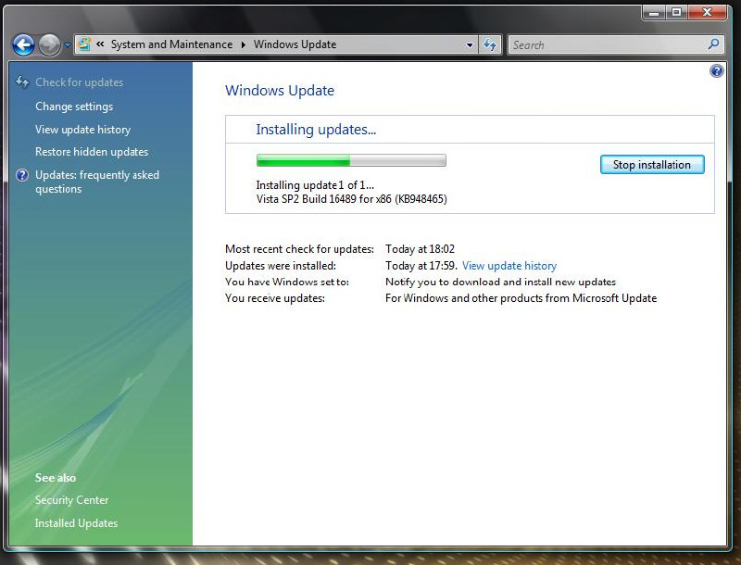Image resolution: width=741 pixels, height=565 pixels.
Task: Click the Windows Update heading
Action: coord(280,90)
